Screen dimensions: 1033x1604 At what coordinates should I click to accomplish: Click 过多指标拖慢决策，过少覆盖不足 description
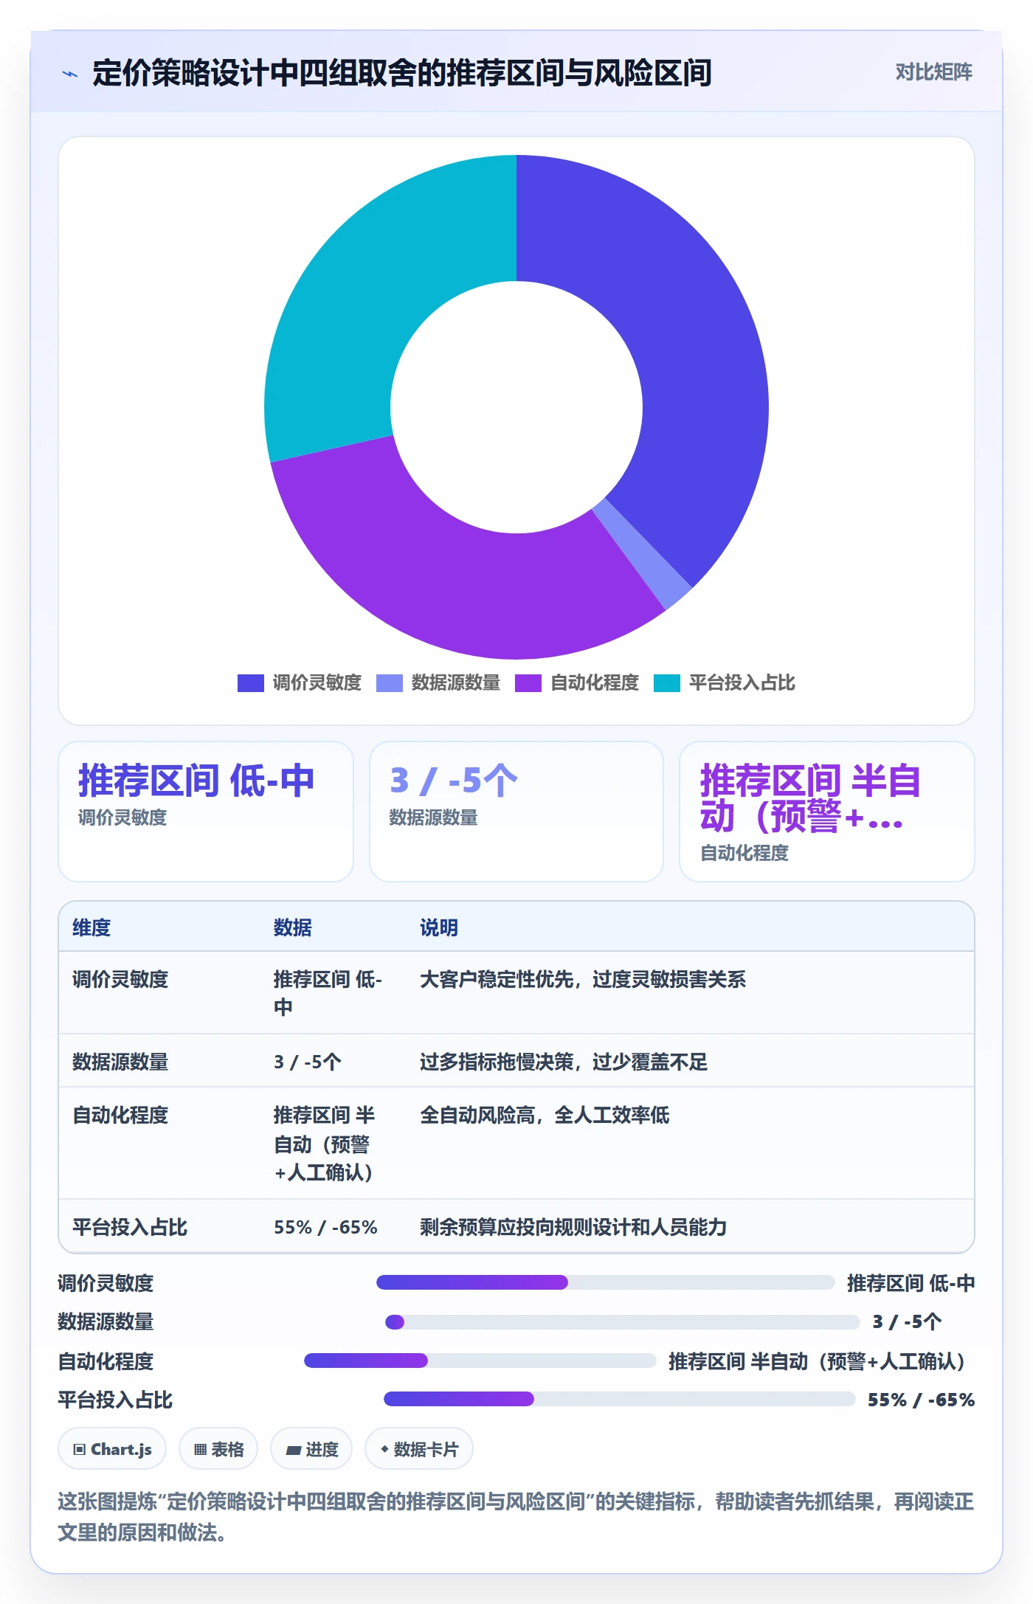tap(564, 1062)
